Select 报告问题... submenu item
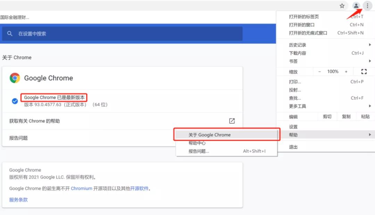375x215 pixels. pyautogui.click(x=227, y=151)
